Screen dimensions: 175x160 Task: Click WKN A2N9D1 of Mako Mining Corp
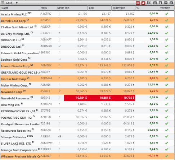click(x=46, y=85)
